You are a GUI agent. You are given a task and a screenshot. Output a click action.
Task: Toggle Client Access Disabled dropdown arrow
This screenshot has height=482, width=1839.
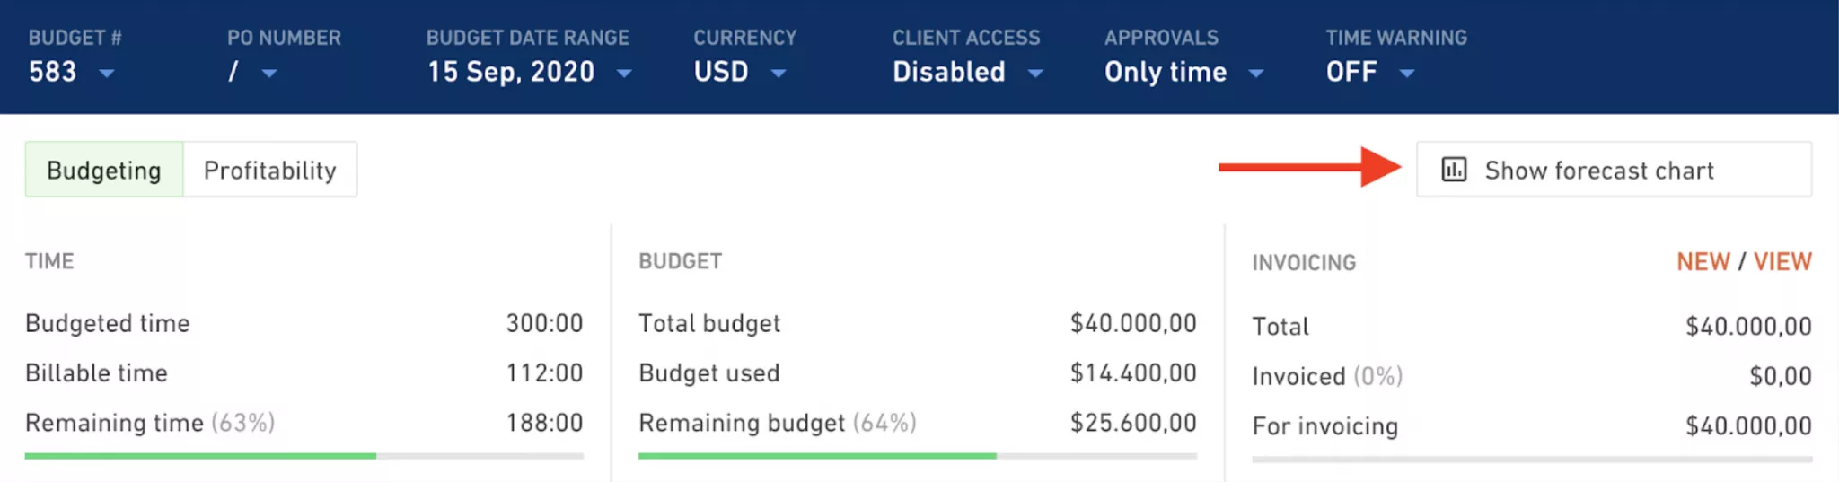[x=1035, y=73]
